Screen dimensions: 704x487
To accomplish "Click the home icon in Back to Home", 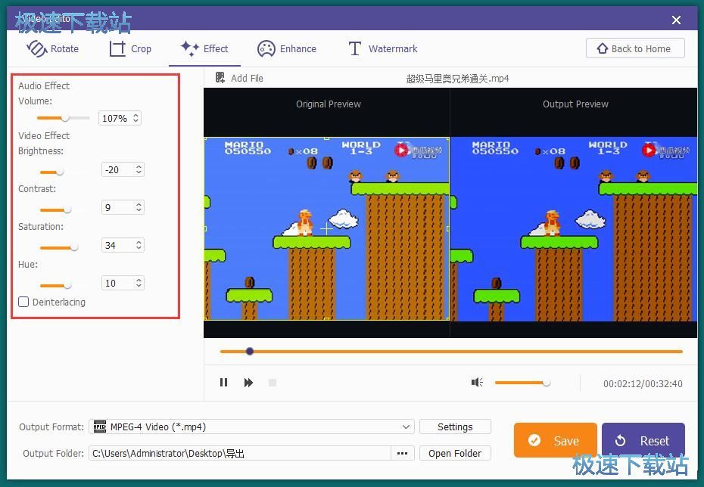I will coord(602,48).
